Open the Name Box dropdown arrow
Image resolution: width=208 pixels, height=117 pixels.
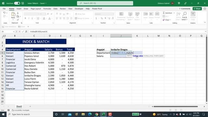coord(14,32)
